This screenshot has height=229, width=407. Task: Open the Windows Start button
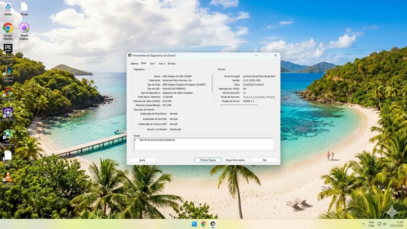click(194, 224)
